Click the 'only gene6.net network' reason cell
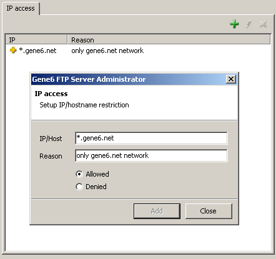This screenshot has width=276, height=259. coord(107,51)
